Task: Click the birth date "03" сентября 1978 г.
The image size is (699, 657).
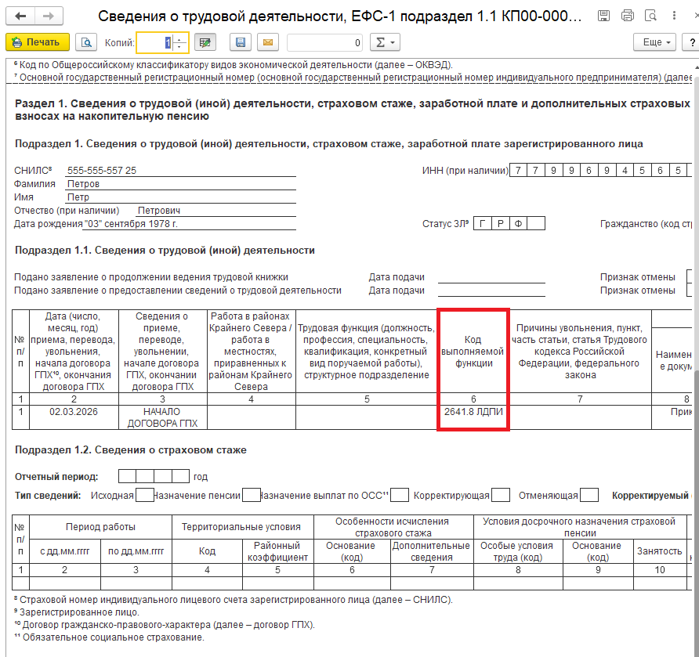Action: tap(131, 224)
